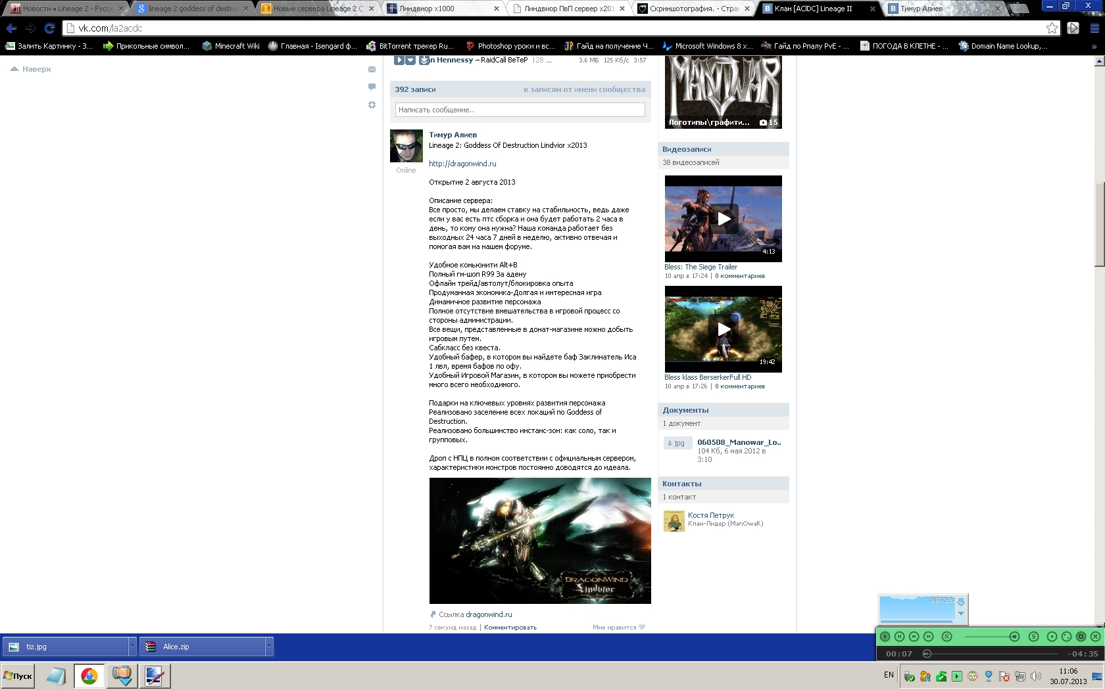The height and width of the screenshot is (690, 1105).
Task: Skip to previous track in mini player
Action: pyautogui.click(x=914, y=636)
